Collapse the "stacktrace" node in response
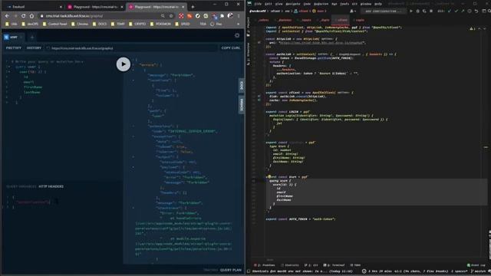The width and height of the screenshot is (491, 276). click(x=133, y=208)
